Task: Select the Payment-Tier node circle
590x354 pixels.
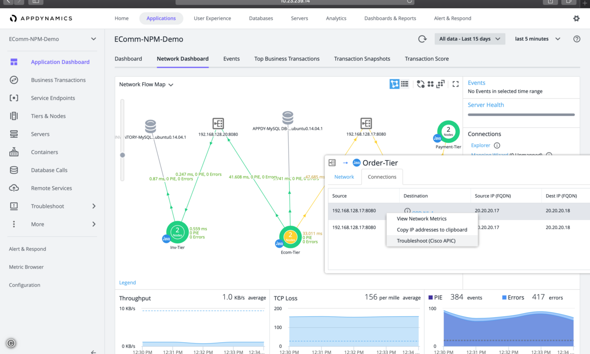Action: click(x=448, y=132)
